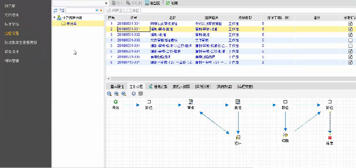Select the green Start (开始) node in workflow
Image resolution: width=356 pixels, height=168 pixels.
116,102
